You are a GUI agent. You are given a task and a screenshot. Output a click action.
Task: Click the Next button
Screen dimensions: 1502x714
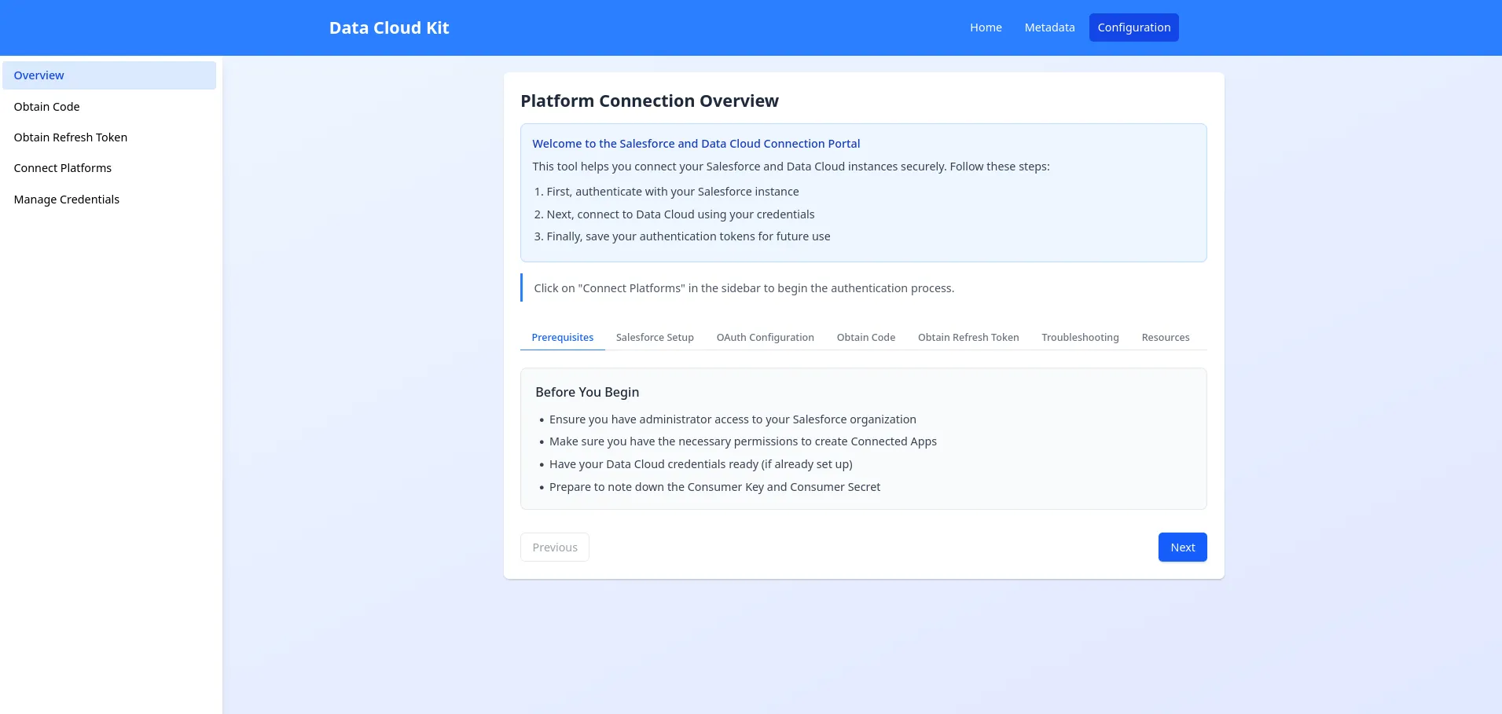(x=1182, y=547)
